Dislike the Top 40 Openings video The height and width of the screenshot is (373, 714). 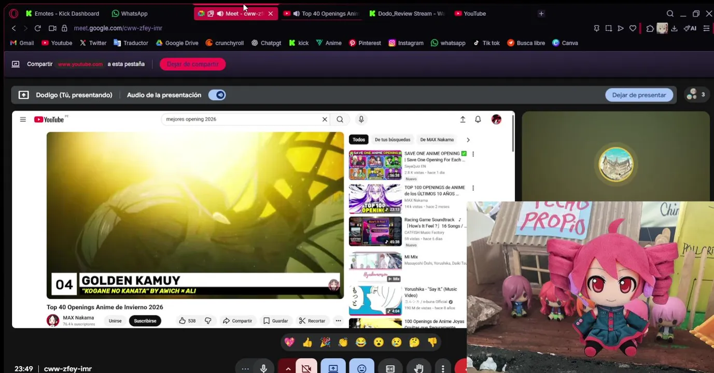208,321
